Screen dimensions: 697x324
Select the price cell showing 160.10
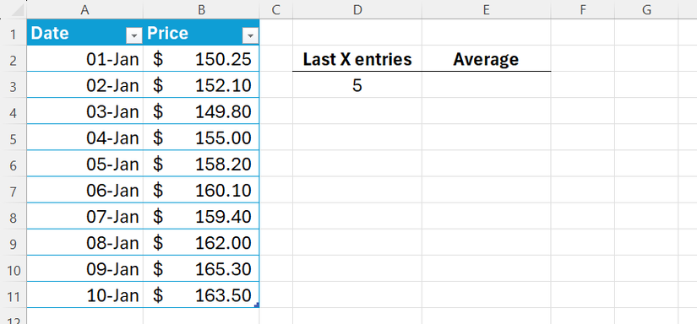point(201,190)
